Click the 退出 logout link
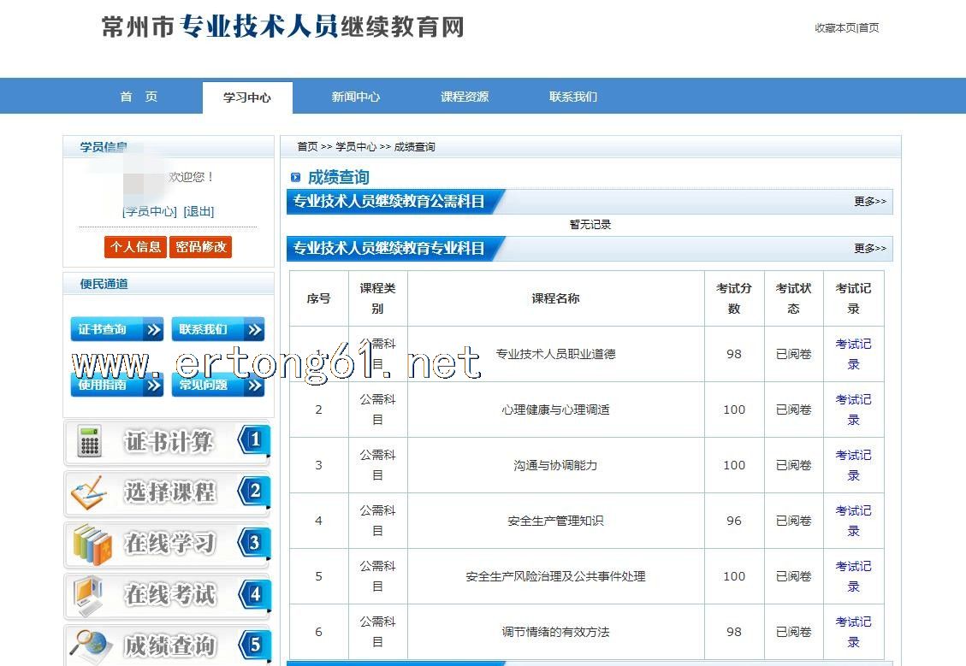The width and height of the screenshot is (966, 666). [x=199, y=211]
